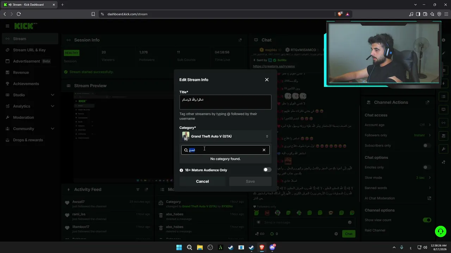The image size is (451, 253).
Task: Open the Kick dashboard hamburger menu
Action: click(x=7, y=26)
